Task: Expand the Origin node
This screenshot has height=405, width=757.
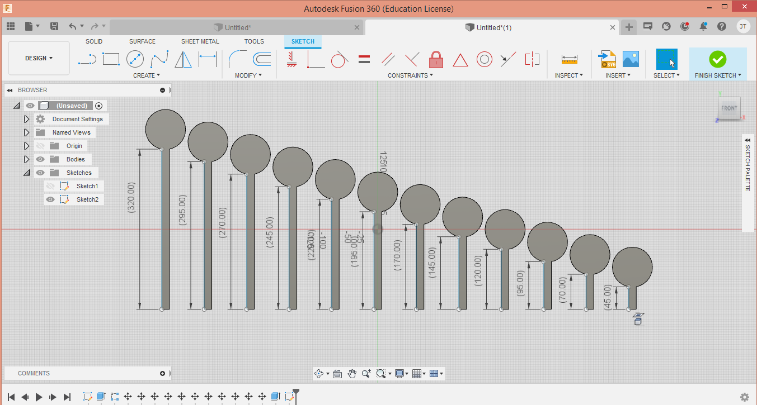Action: tap(26, 146)
